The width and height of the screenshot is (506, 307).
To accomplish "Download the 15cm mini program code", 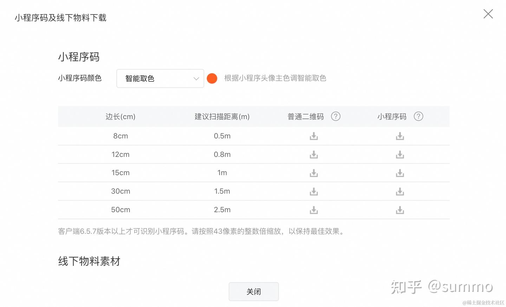I will (x=400, y=173).
